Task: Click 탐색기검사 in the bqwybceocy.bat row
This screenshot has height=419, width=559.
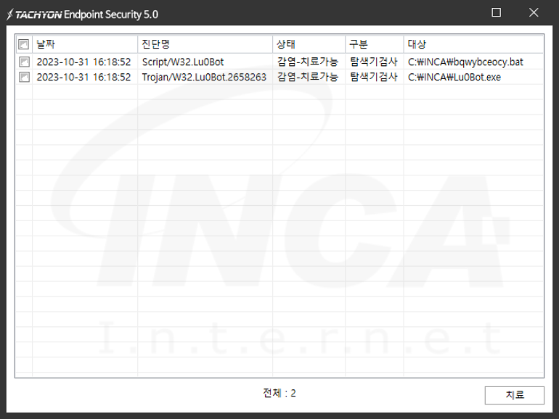Action: [x=374, y=62]
